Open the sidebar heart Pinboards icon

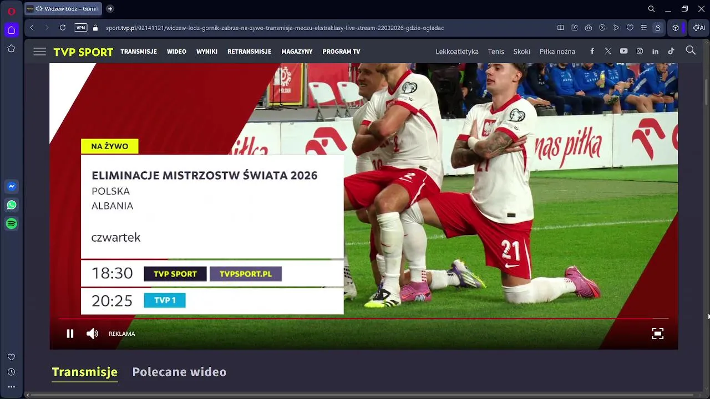pos(11,357)
